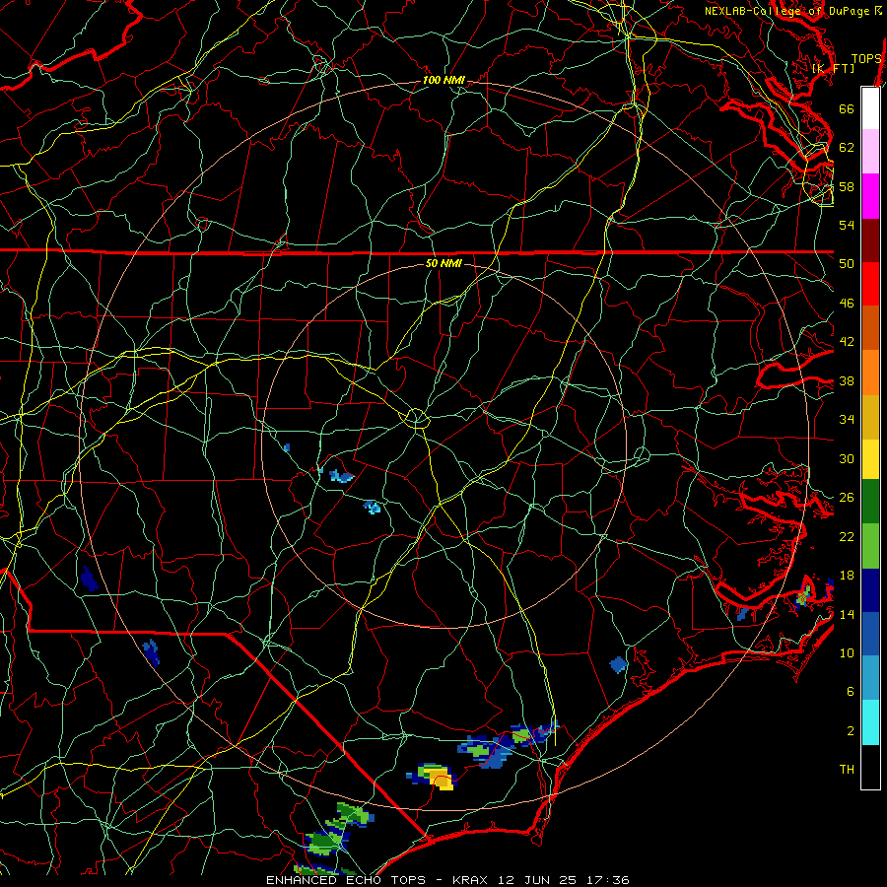Click the legend value 30

pos(847,458)
